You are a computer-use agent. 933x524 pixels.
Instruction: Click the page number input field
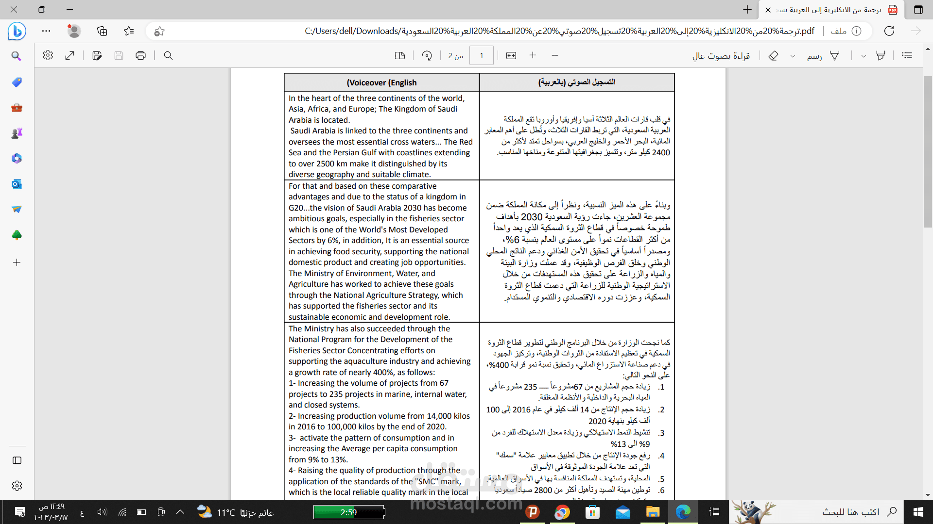482,55
